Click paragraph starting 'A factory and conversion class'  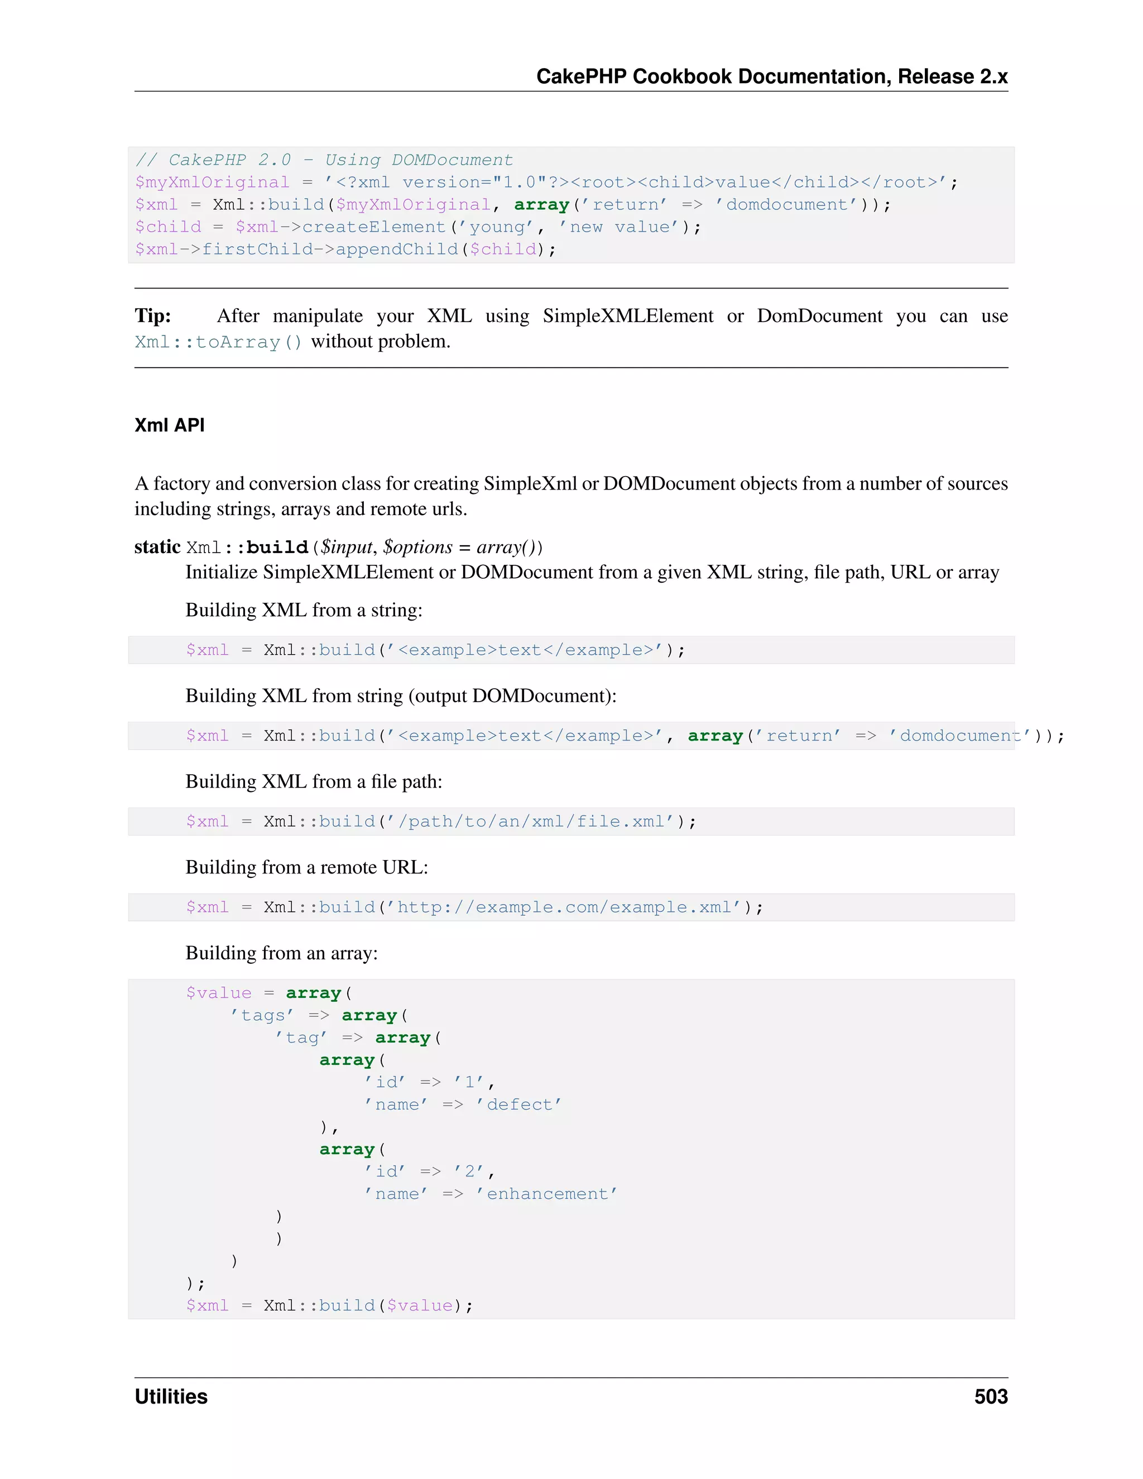[x=571, y=496]
